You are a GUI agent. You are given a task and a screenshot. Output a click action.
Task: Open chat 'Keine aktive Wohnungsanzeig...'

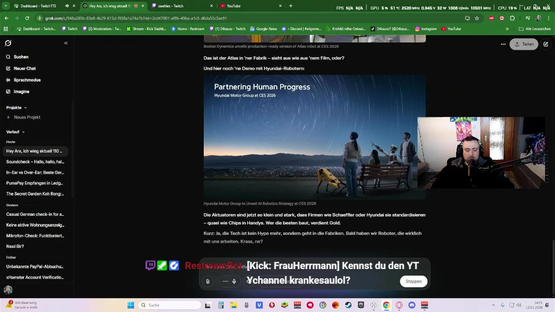click(35, 225)
